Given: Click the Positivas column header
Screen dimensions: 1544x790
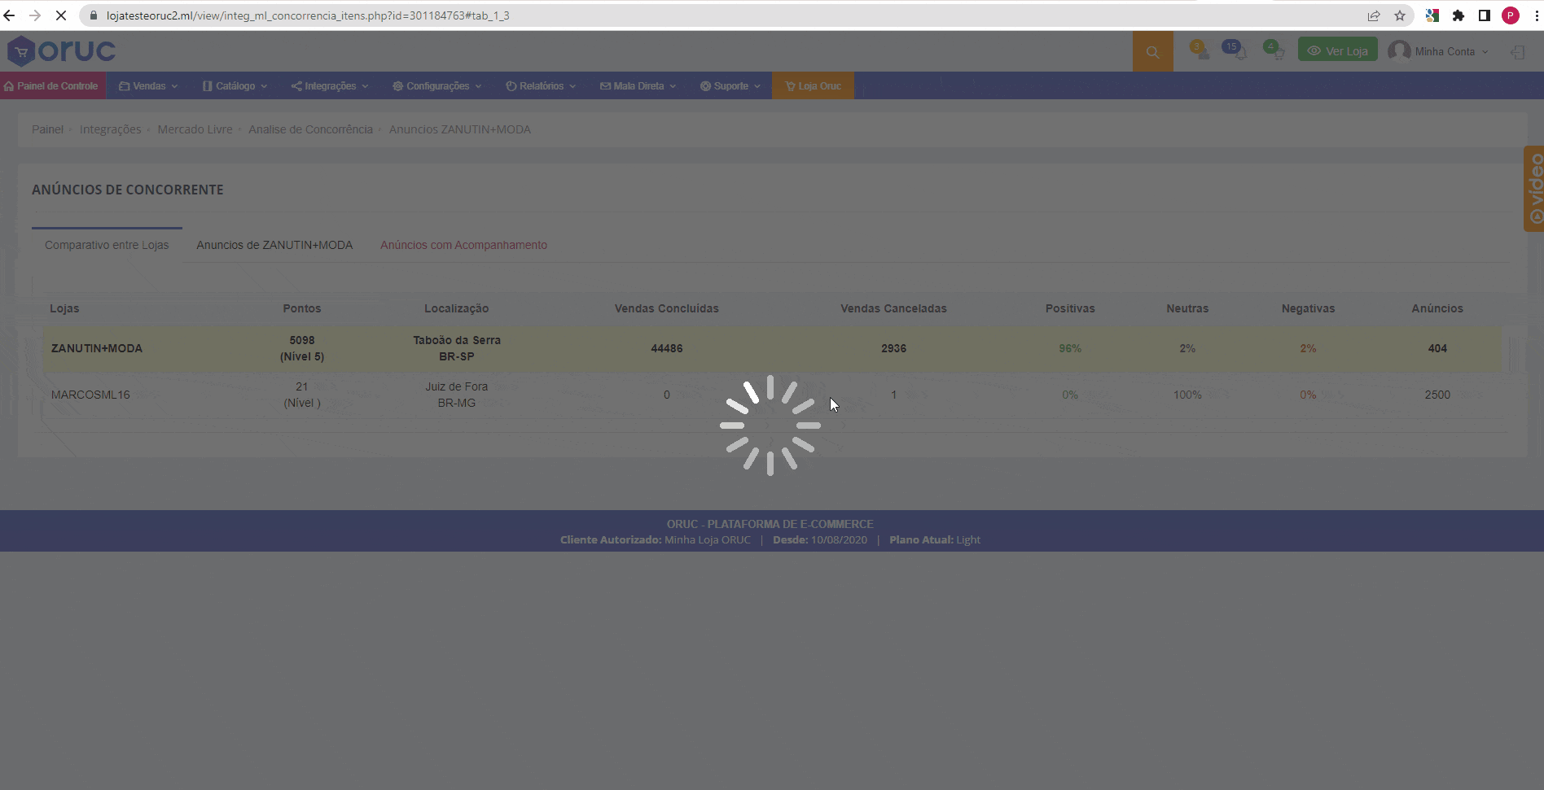Looking at the screenshot, I should [x=1070, y=308].
